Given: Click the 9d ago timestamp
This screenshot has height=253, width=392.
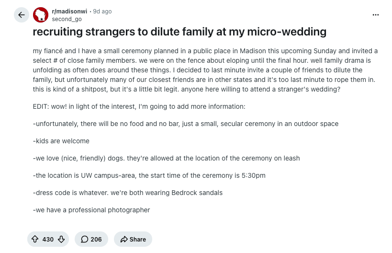Looking at the screenshot, I should pos(102,11).
